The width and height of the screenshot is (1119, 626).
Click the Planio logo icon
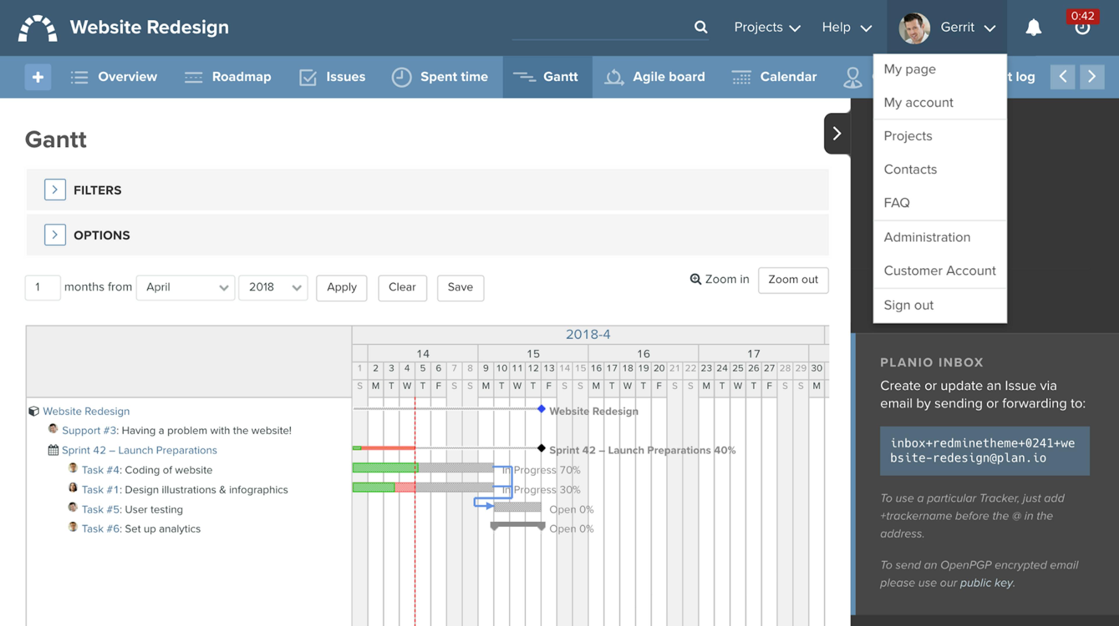point(38,28)
